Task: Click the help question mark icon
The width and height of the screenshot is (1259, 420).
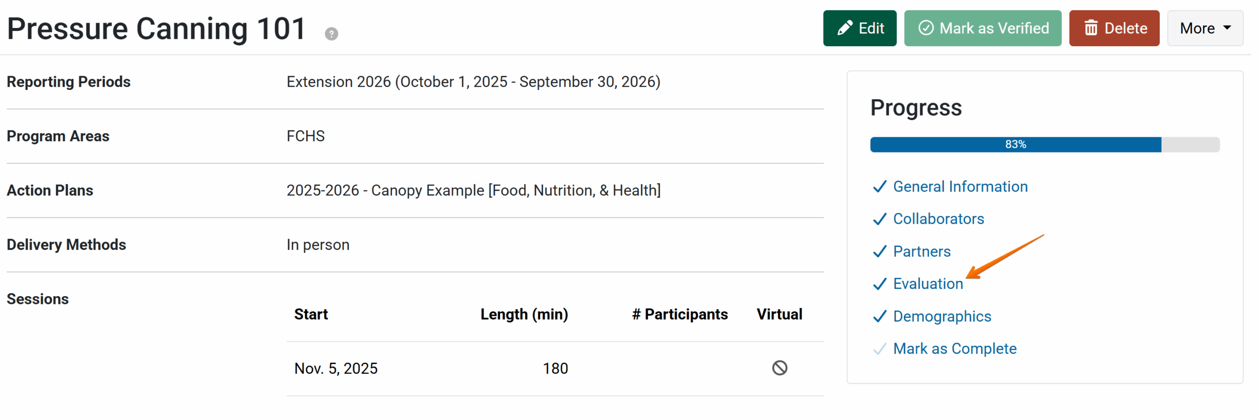Action: [331, 34]
